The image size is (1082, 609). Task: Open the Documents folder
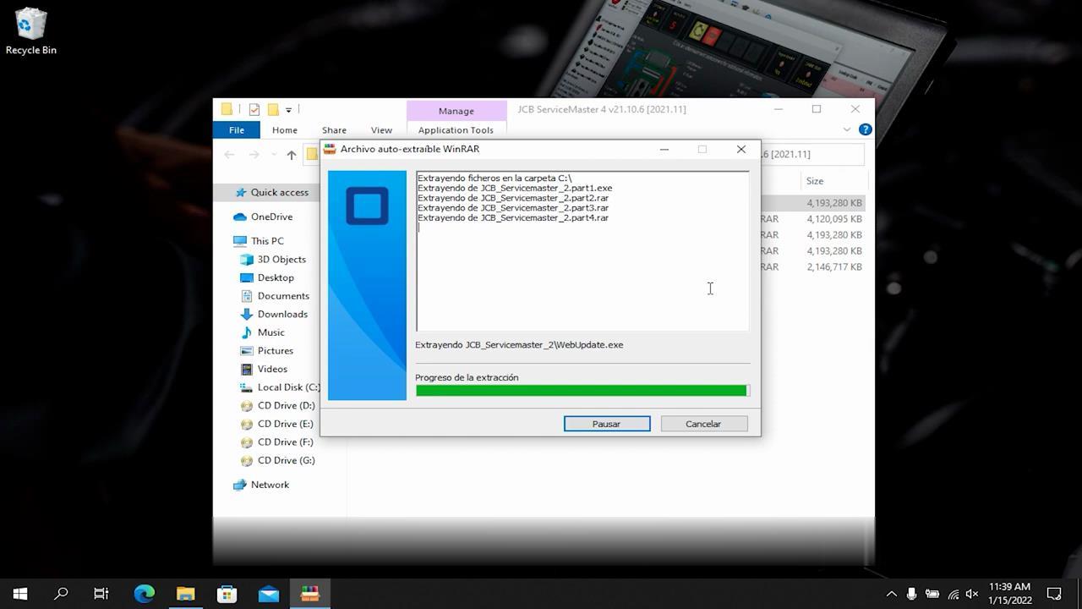point(283,296)
